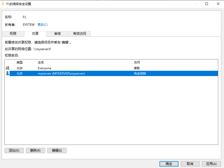Click the folder icon in the title bar
This screenshot has height=168, width=224.
point(3,4)
